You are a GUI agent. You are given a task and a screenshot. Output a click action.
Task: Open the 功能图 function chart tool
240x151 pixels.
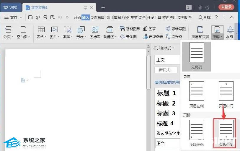tap(110, 33)
